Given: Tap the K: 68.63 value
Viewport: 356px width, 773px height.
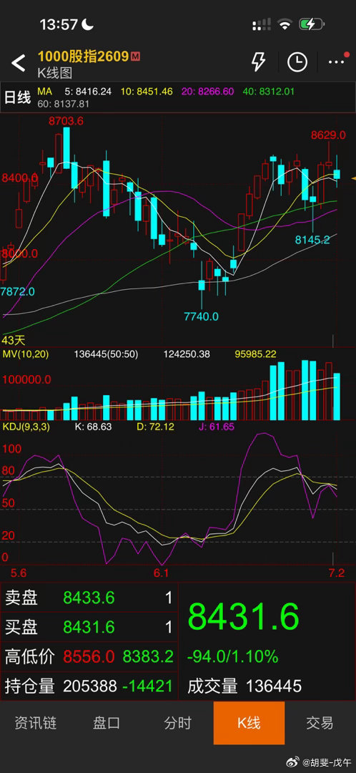Looking at the screenshot, I should click(93, 426).
